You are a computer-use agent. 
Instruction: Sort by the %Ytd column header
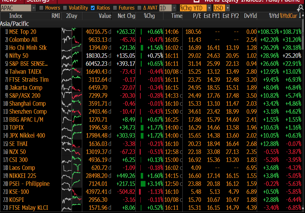tap(274, 16)
